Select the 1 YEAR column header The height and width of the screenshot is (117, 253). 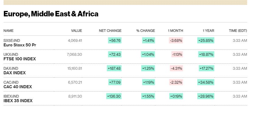(209, 31)
